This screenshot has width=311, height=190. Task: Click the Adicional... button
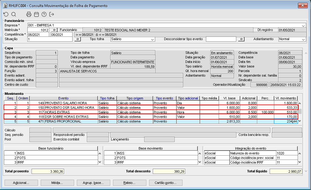(x=21, y=183)
